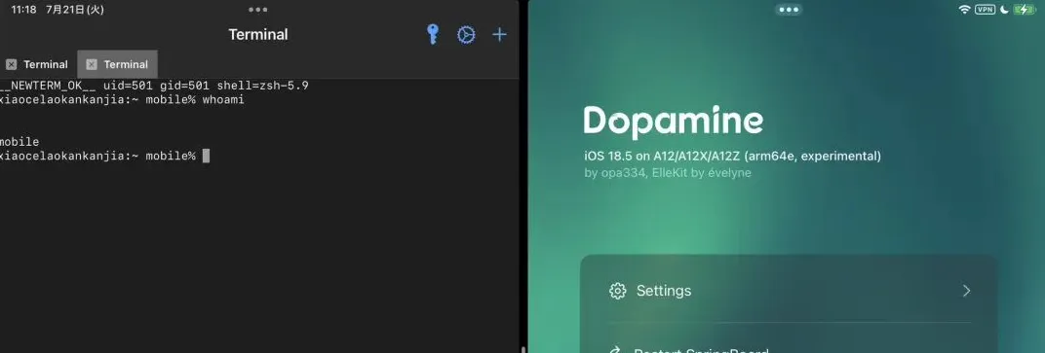Tap the Do Not Disturb moon icon
Image resolution: width=1045 pixels, height=353 pixels.
coord(1004,10)
